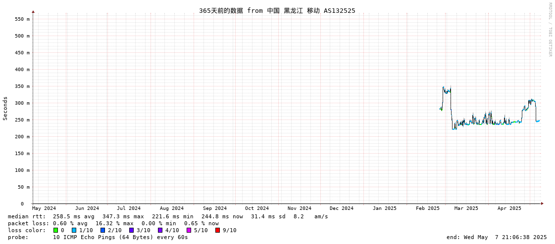Click the '450 m' y-axis label
555x244 pixels.
[22, 53]
